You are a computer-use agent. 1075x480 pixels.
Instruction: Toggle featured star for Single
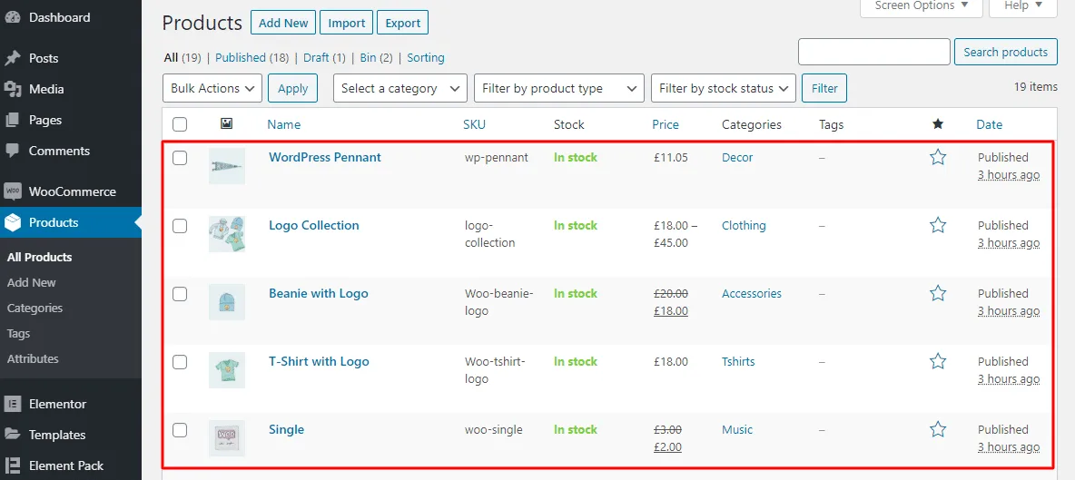pyautogui.click(x=938, y=429)
